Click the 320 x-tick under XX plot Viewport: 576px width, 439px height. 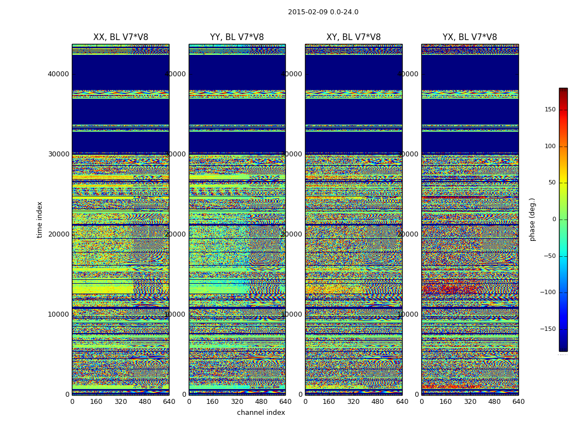pos(121,402)
